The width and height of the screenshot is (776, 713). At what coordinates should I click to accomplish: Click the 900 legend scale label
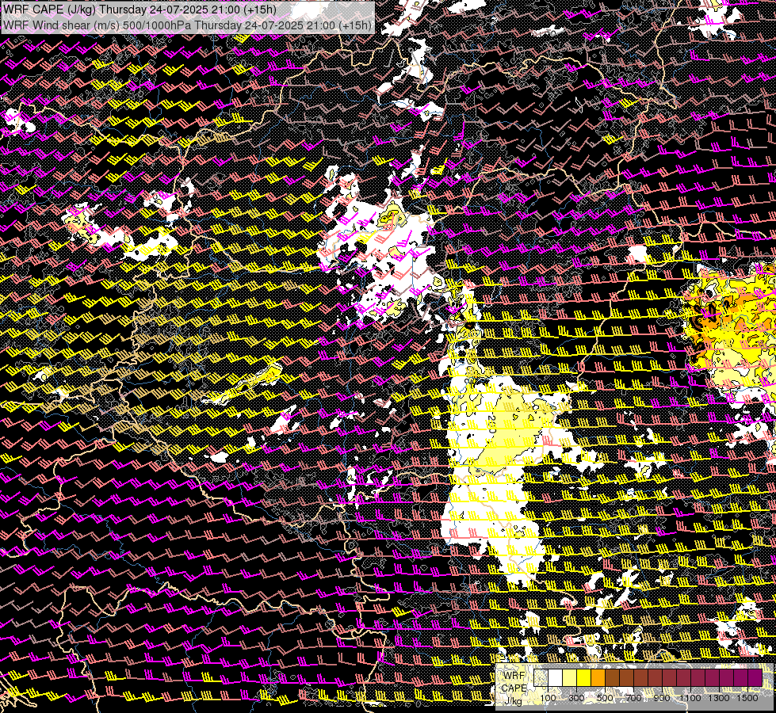[x=662, y=698]
